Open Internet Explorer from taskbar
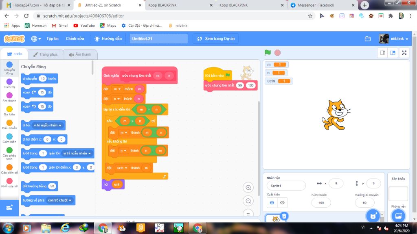 (x=65, y=228)
